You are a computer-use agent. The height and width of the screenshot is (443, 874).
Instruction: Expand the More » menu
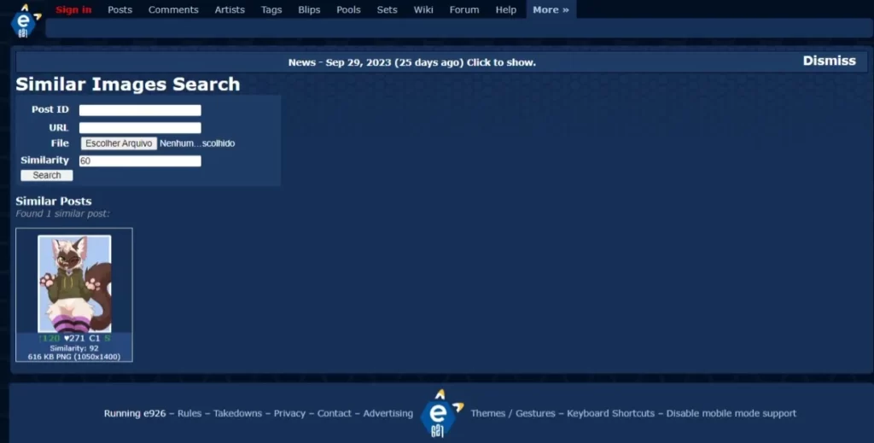click(x=551, y=10)
